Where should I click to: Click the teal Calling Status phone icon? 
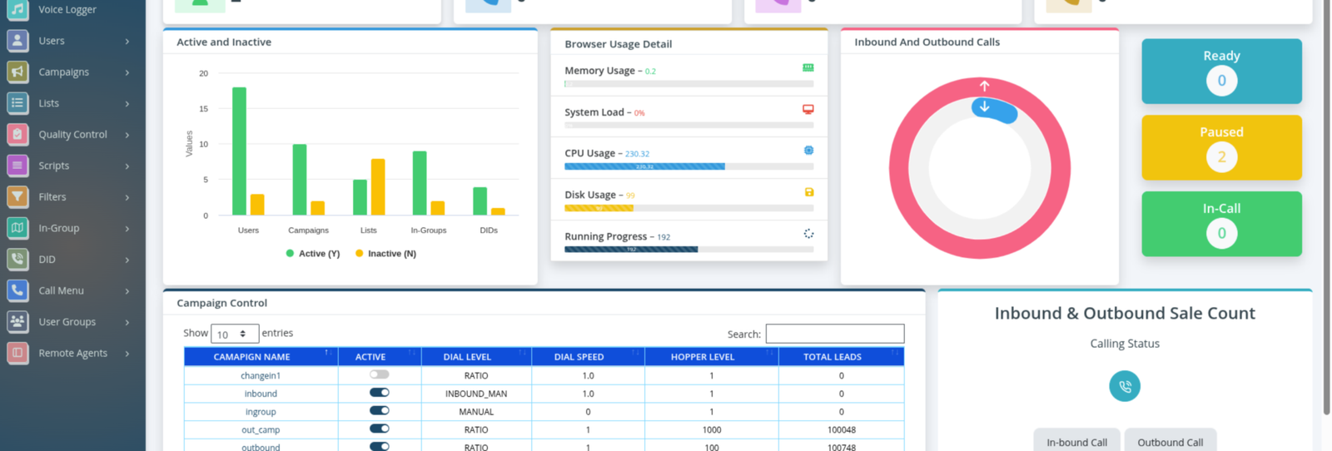pyautogui.click(x=1125, y=386)
